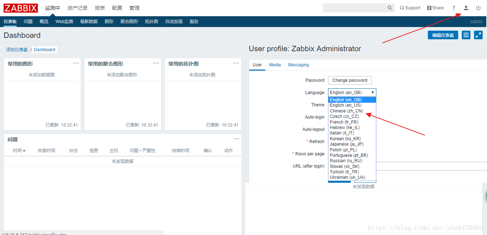
Task: Choose Czech (cs_CZ) language option
Action: click(352, 116)
